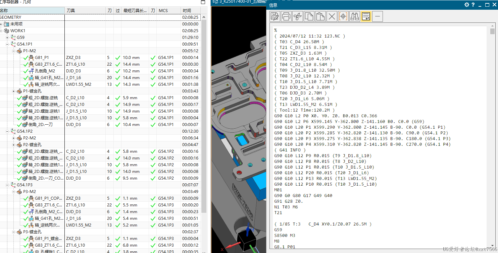
Task: Cut selected text using scissors icon
Action: [x=298, y=16]
